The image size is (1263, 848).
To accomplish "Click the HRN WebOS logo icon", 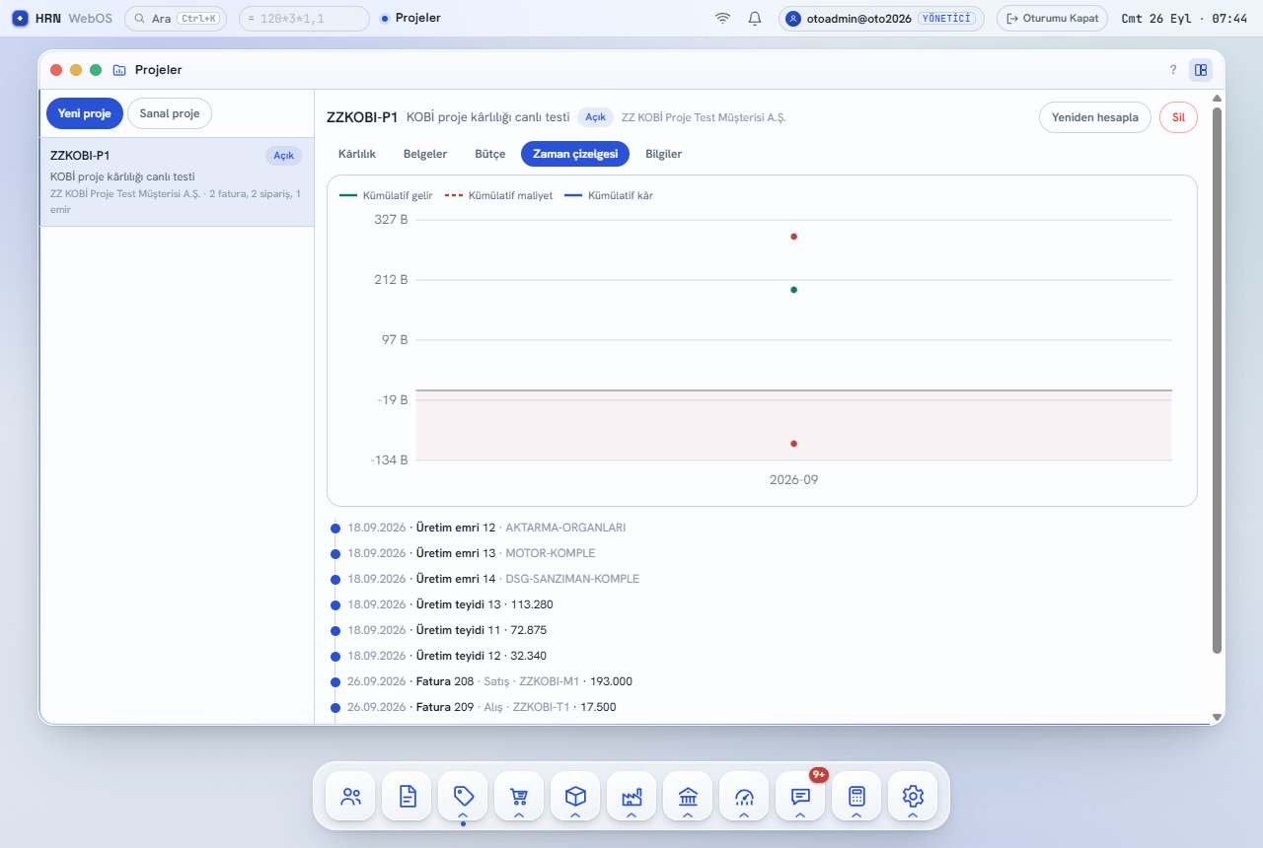I will (20, 19).
